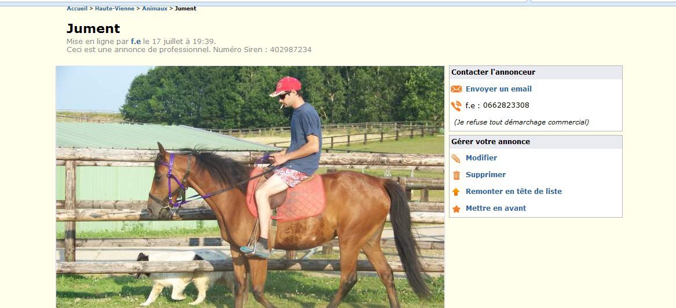Click the orange up-arrow Remonter icon
The height and width of the screenshot is (308, 676).
456,192
